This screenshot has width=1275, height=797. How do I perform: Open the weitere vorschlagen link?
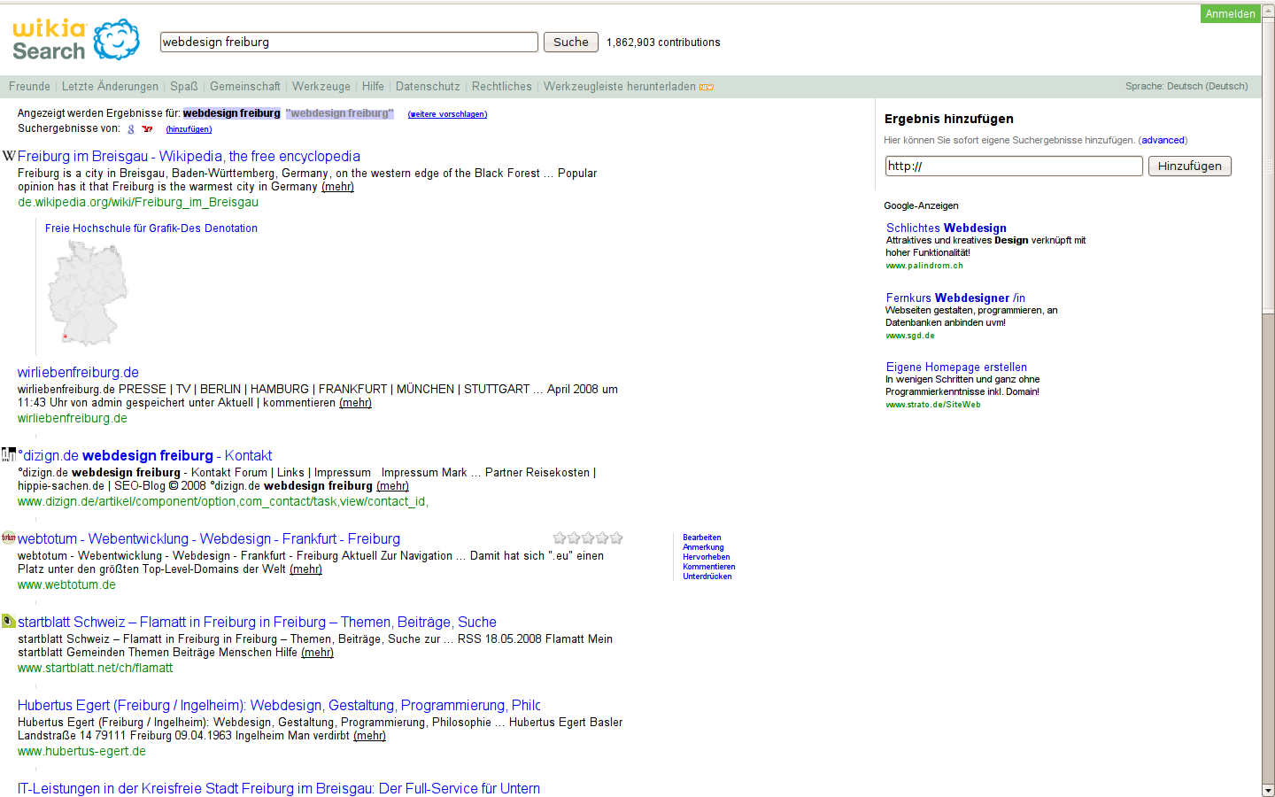click(447, 114)
